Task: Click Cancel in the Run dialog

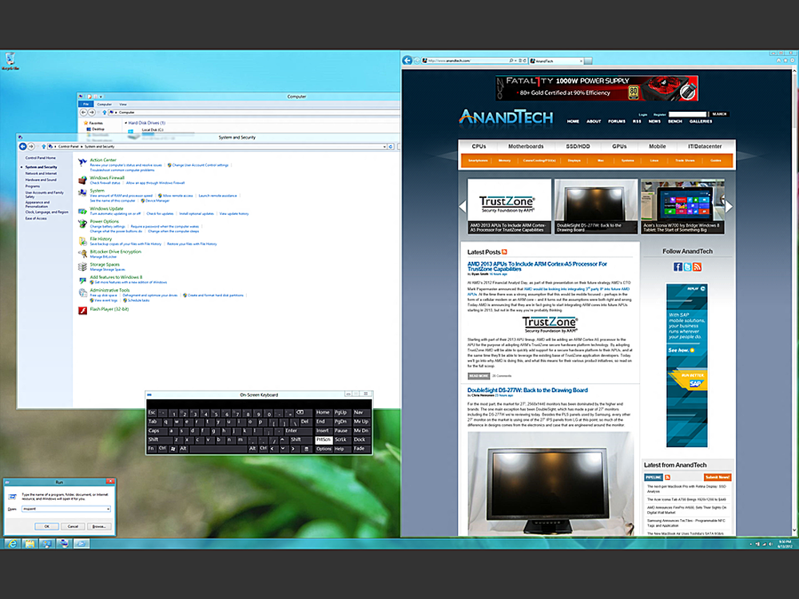Action: pyautogui.click(x=73, y=526)
